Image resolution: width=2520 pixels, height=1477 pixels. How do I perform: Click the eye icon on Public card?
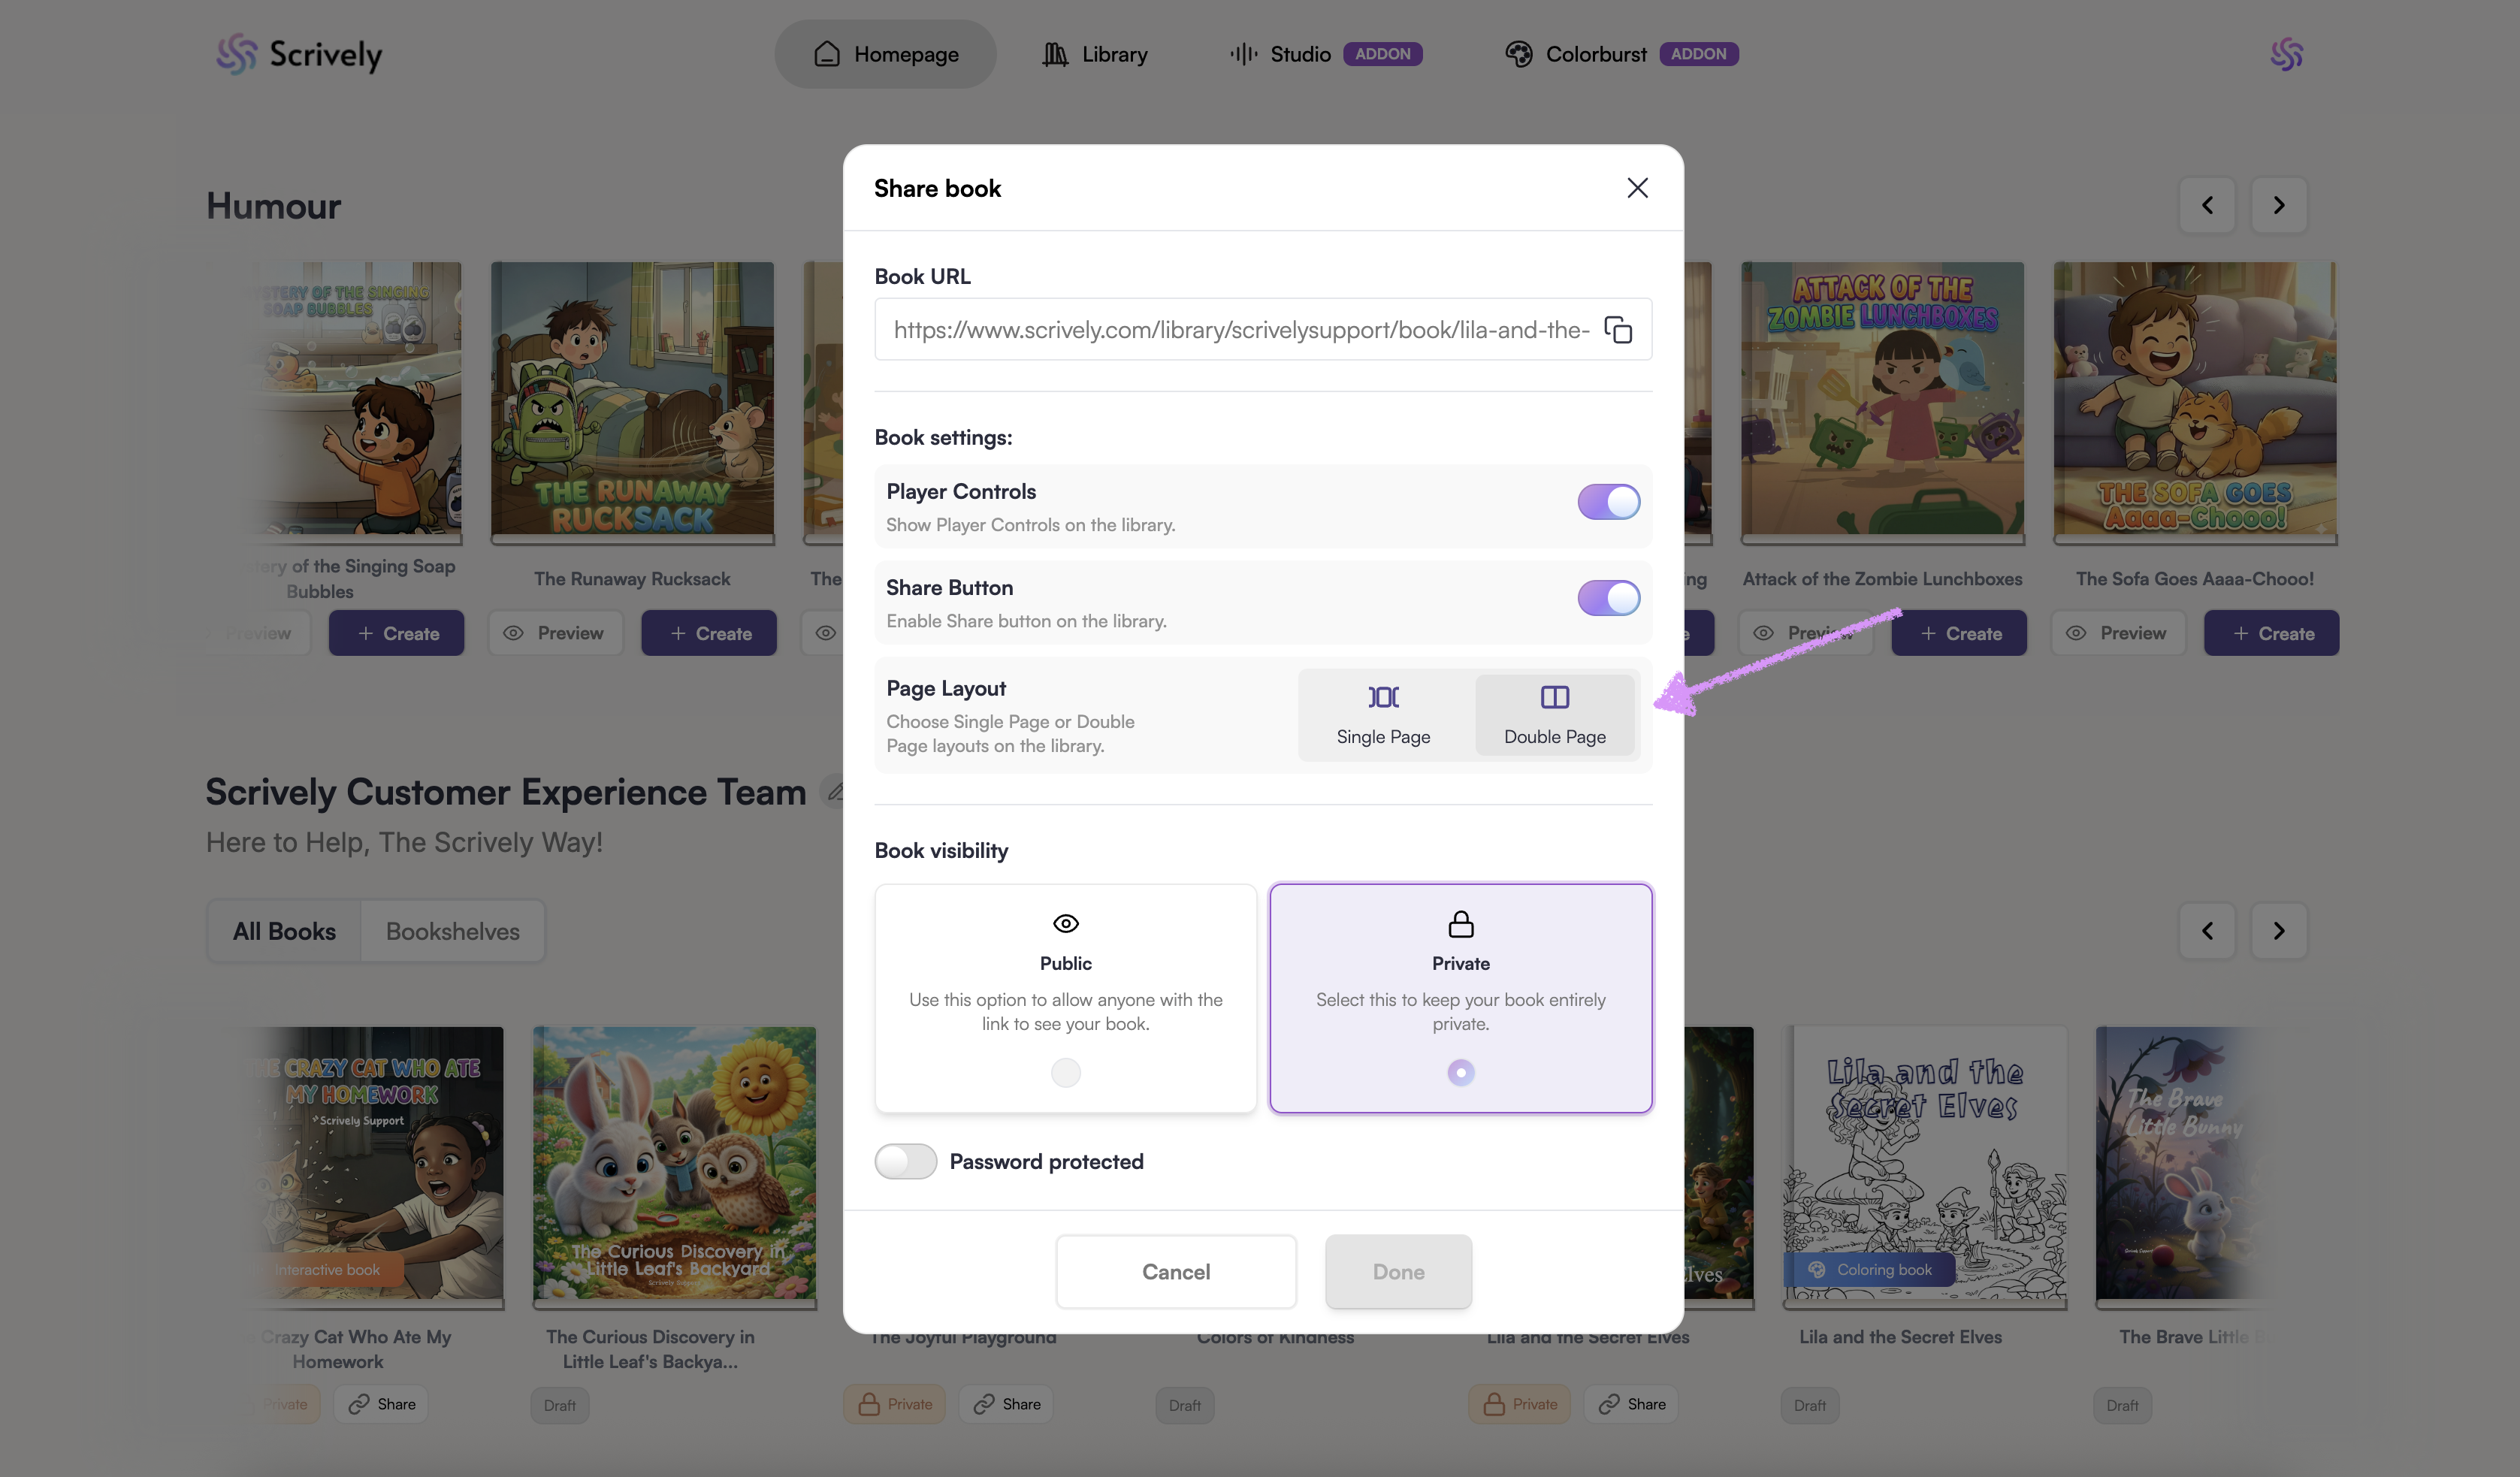coord(1065,923)
